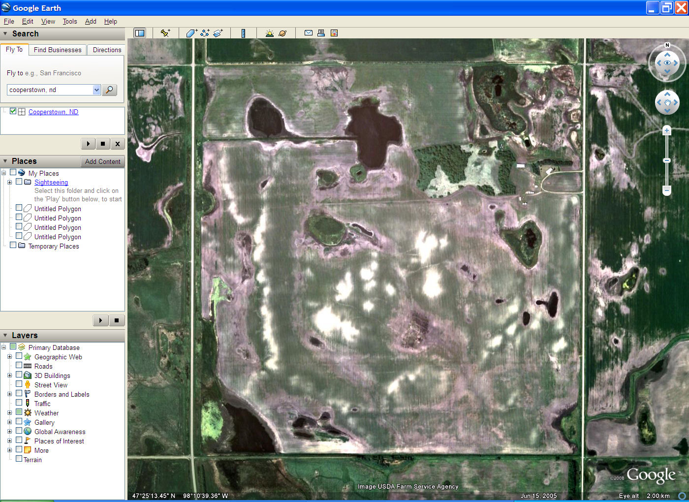Click the Email envelope icon

309,33
